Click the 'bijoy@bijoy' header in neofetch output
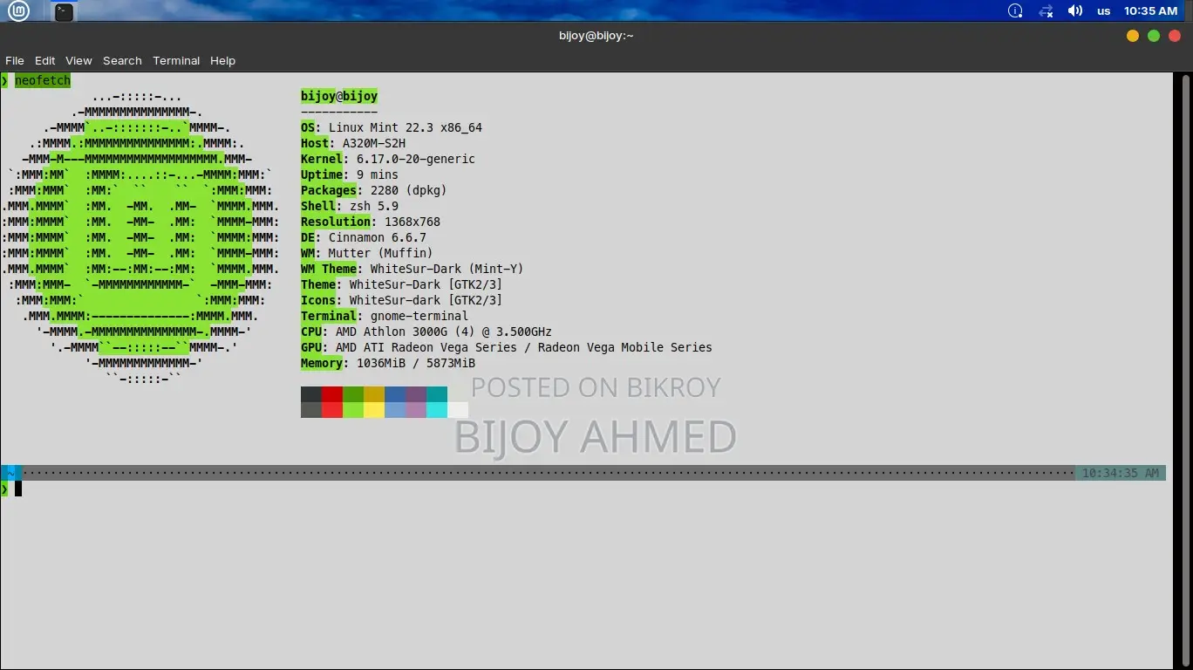 [x=339, y=96]
